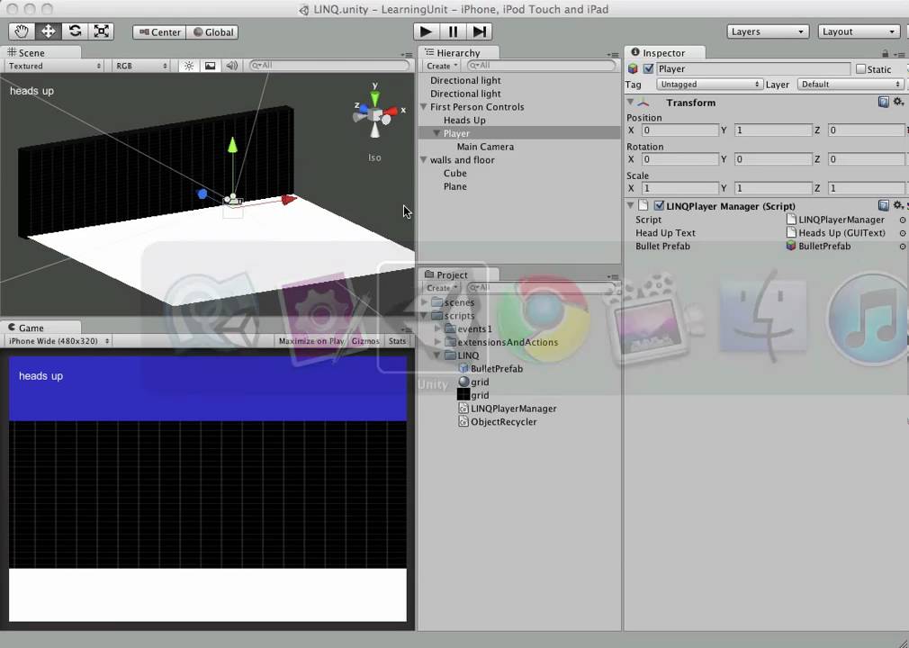Viewport: 909px width, 648px height.
Task: Select Heads Up in Hierarchy
Action: pyautogui.click(x=464, y=120)
